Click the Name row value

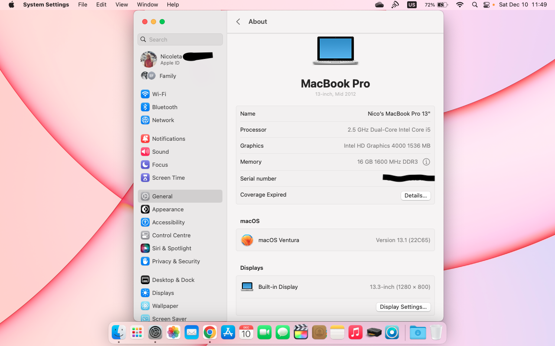(399, 113)
